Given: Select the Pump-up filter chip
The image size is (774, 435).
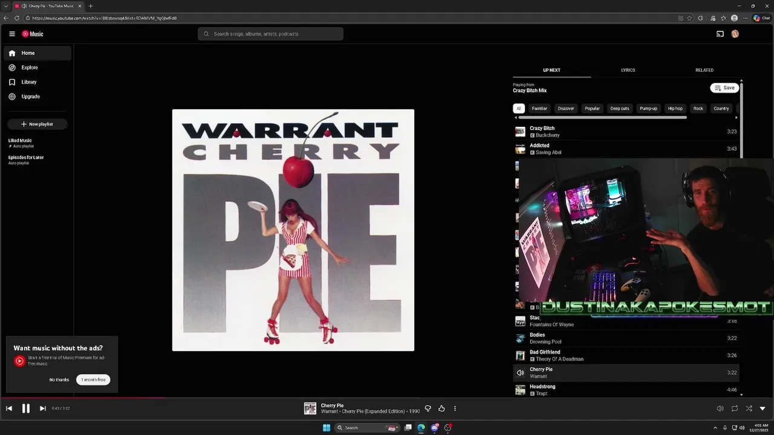Looking at the screenshot, I should pyautogui.click(x=648, y=108).
